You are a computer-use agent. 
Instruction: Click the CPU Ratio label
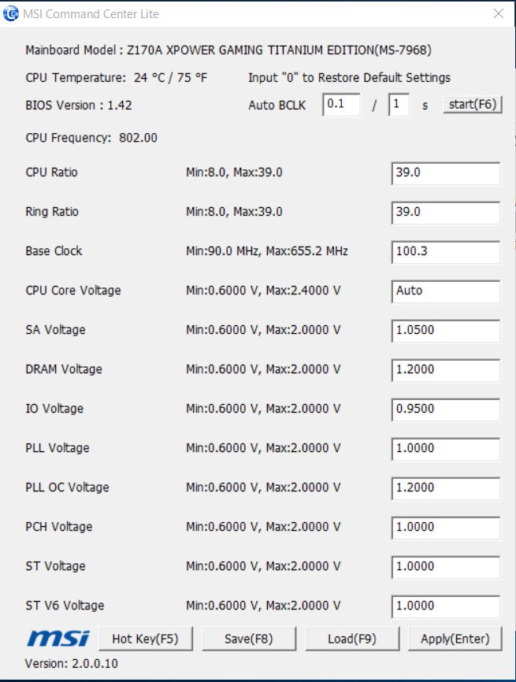pos(51,172)
